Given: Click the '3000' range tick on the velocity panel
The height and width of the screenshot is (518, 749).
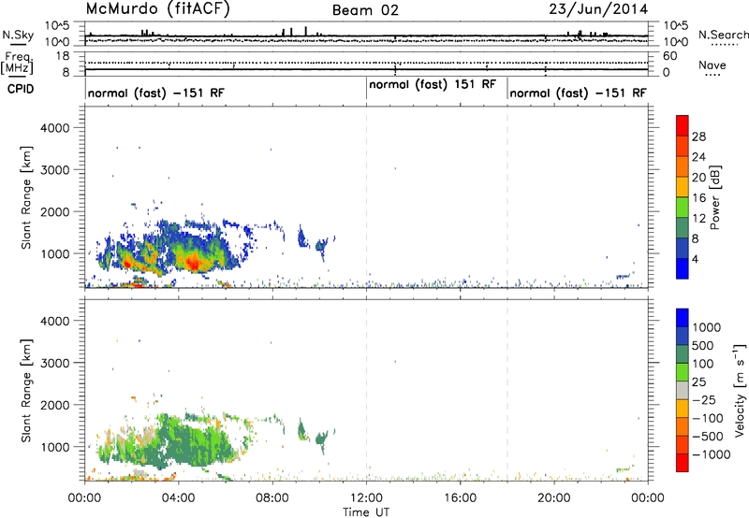Looking at the screenshot, I should tap(55, 363).
